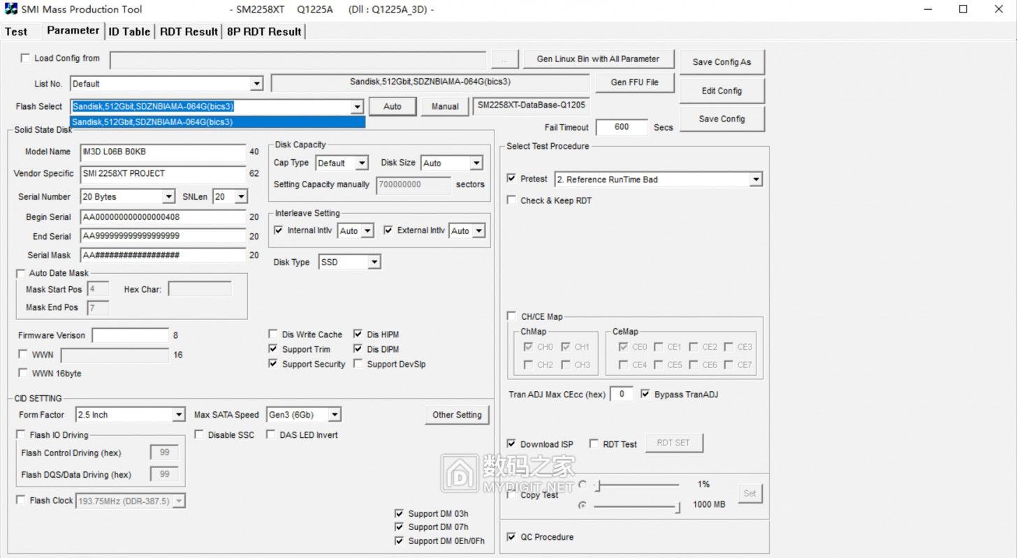The image size is (1017, 558).
Task: Click the Save Config button
Action: (722, 119)
